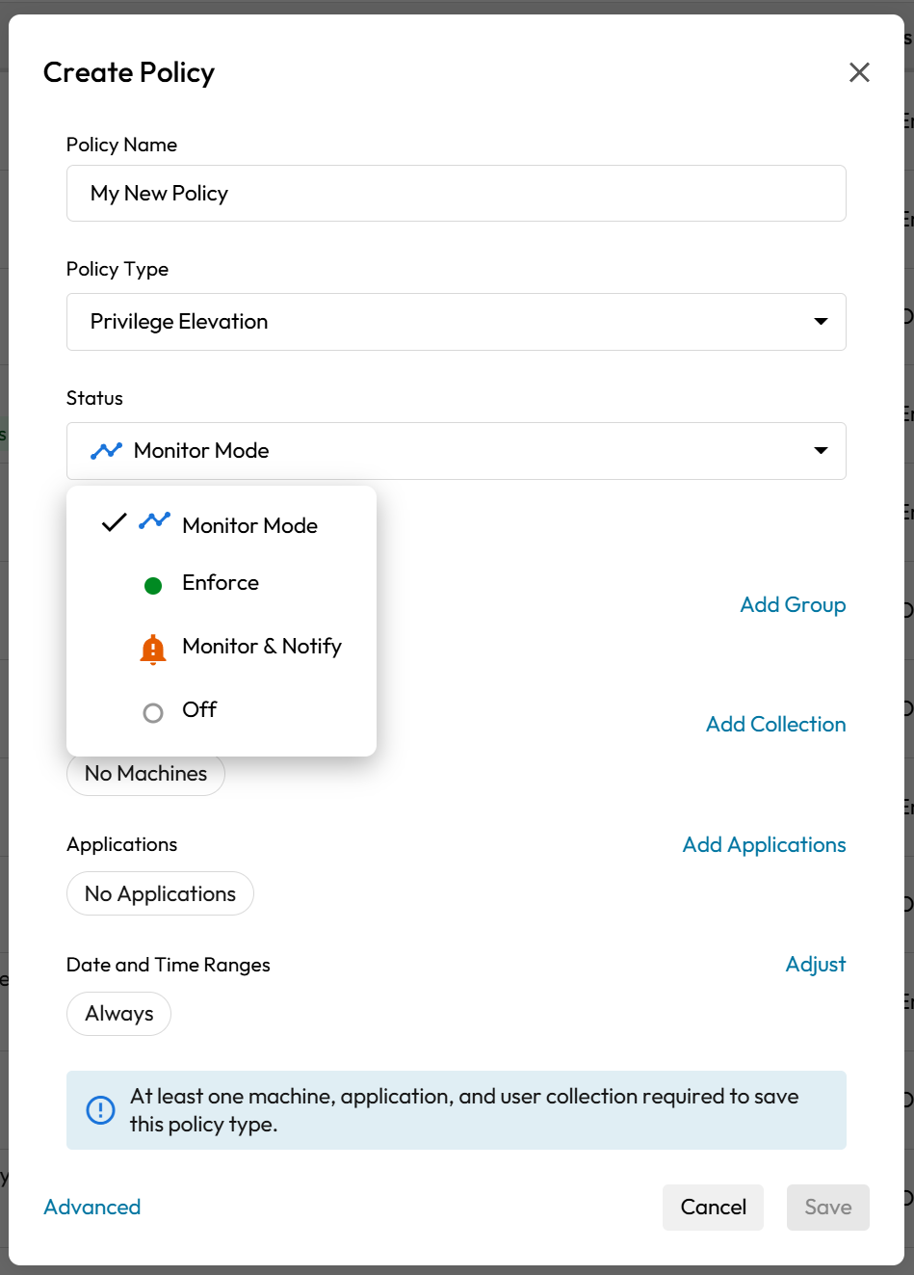
Task: Set the status to Off
Action: point(199,710)
